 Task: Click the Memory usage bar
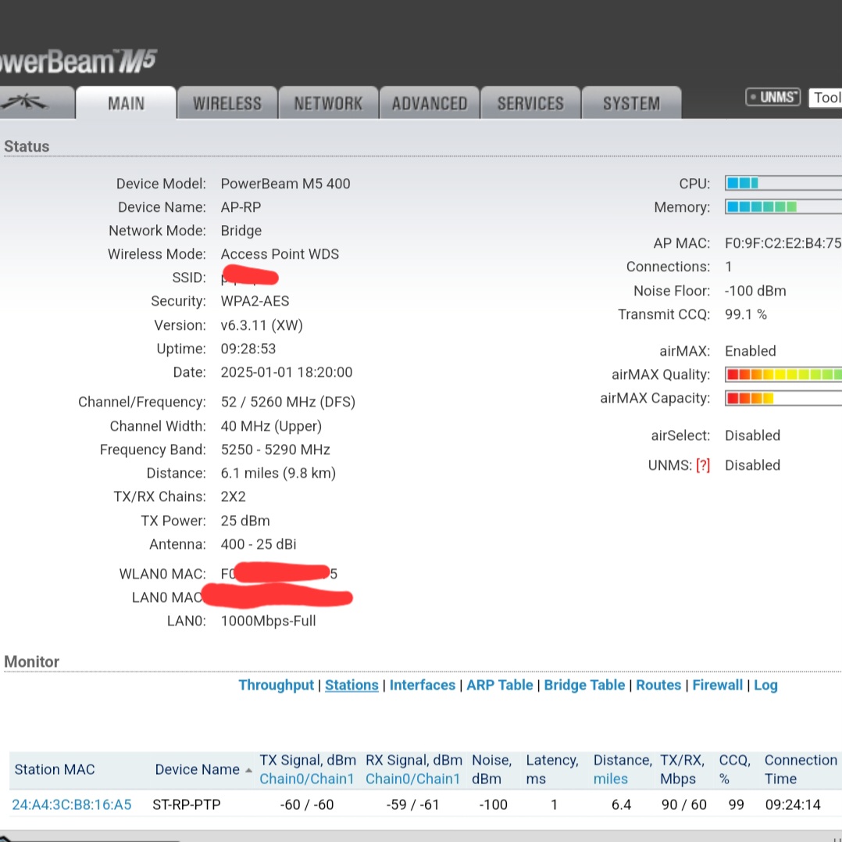point(783,207)
